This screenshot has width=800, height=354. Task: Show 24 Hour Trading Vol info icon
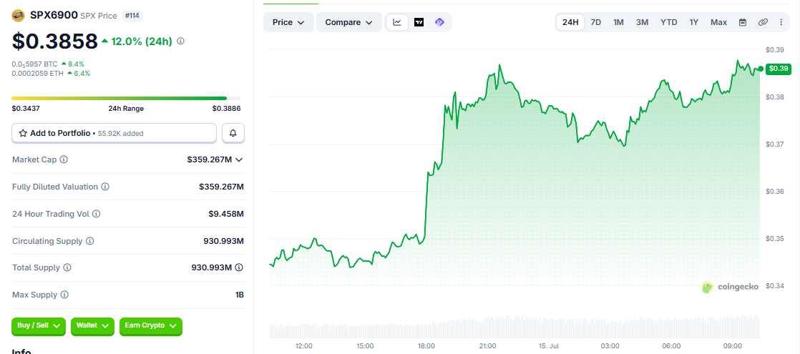(x=96, y=214)
